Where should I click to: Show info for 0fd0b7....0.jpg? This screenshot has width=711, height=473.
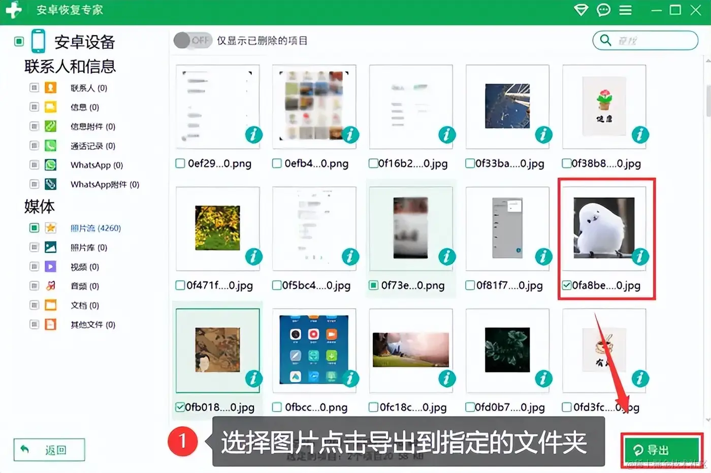tap(543, 379)
